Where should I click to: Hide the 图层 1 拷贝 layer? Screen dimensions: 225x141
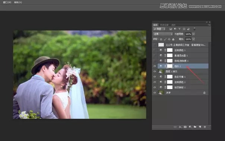(155, 71)
